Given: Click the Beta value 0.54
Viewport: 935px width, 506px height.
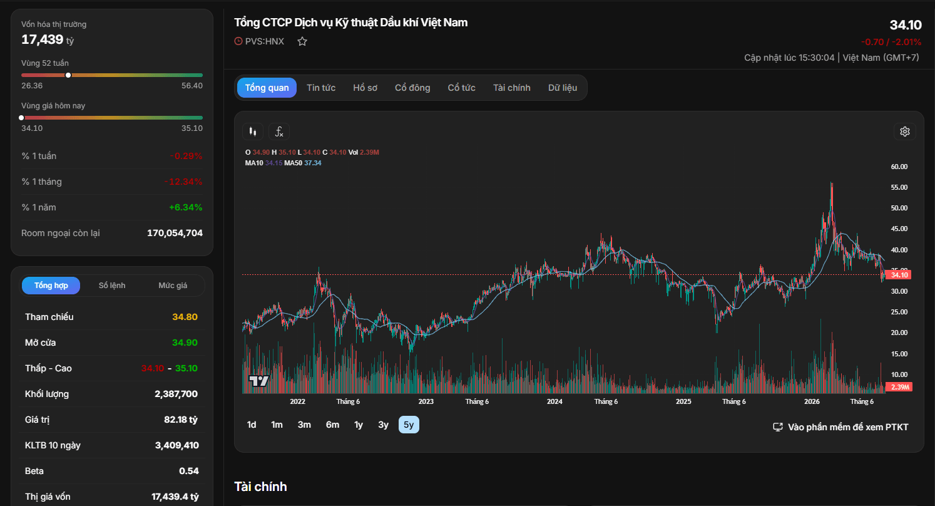Looking at the screenshot, I should click(189, 471).
